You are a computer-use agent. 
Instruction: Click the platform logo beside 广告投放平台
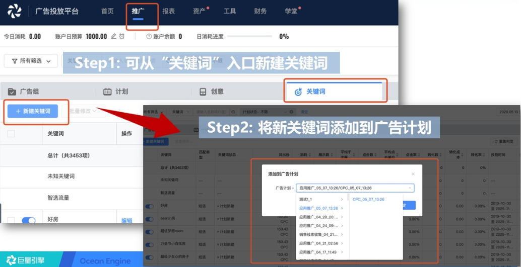pos(14,11)
